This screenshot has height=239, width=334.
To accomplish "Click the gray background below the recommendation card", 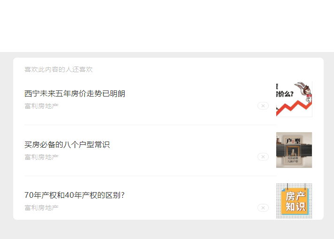I will click(167, 230).
